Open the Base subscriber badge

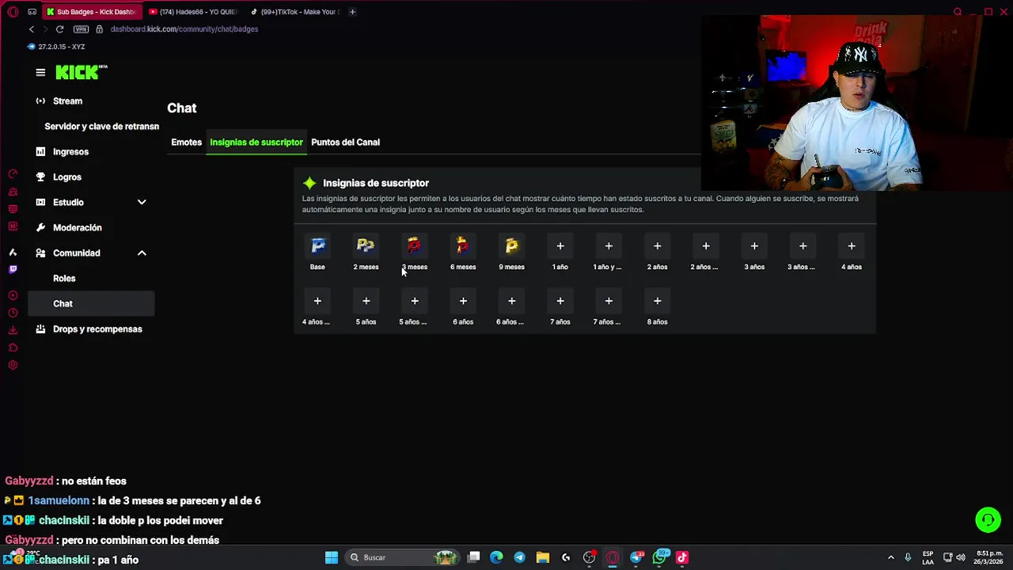click(x=317, y=246)
